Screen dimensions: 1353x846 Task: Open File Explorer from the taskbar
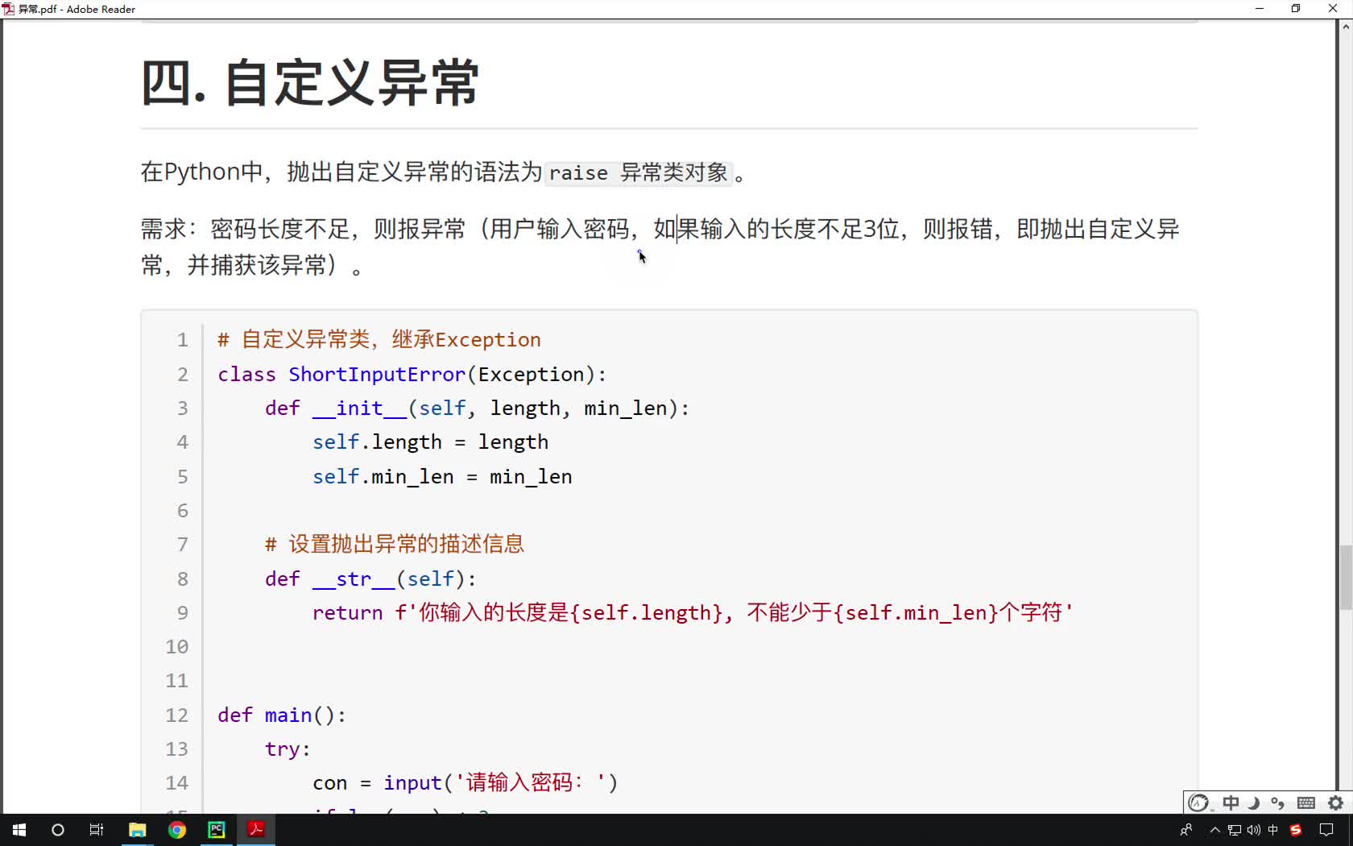(x=138, y=830)
